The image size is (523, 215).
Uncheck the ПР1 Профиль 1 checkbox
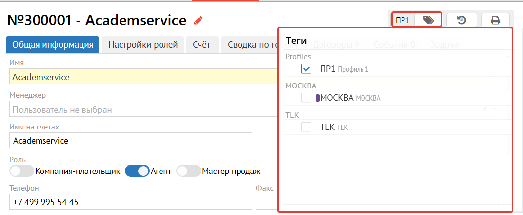click(306, 69)
